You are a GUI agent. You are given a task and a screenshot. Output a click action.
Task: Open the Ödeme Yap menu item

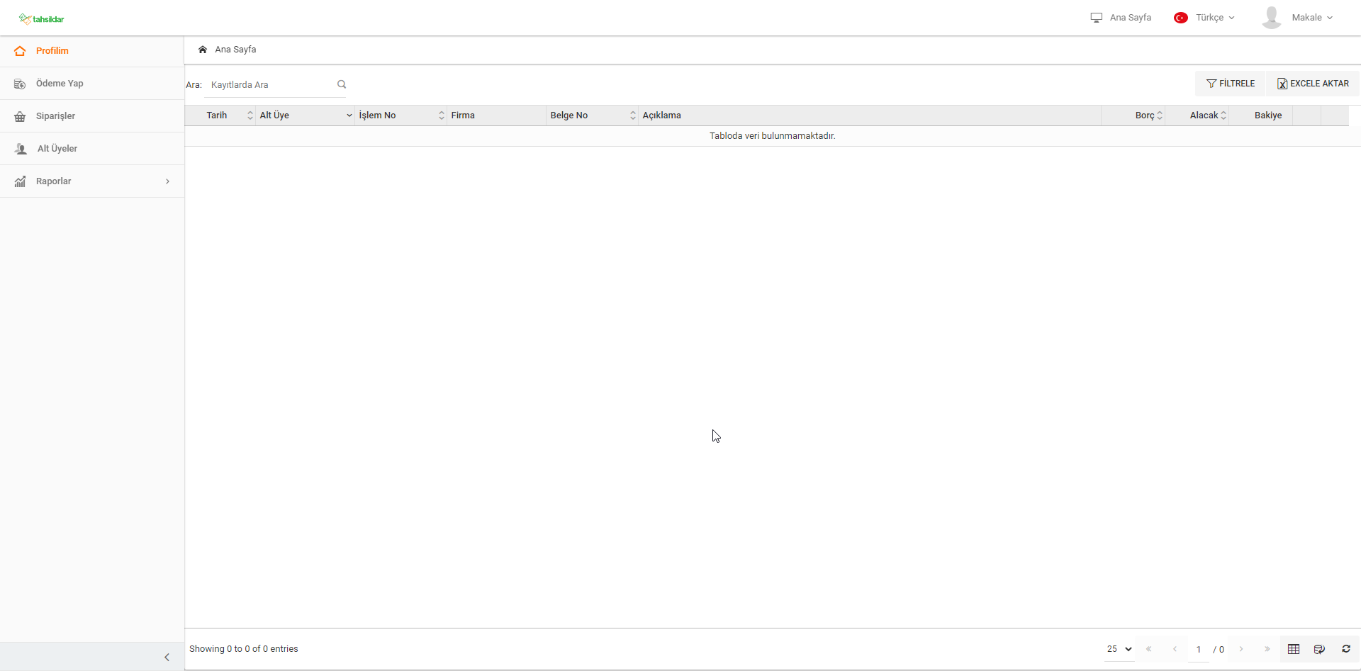(x=92, y=84)
